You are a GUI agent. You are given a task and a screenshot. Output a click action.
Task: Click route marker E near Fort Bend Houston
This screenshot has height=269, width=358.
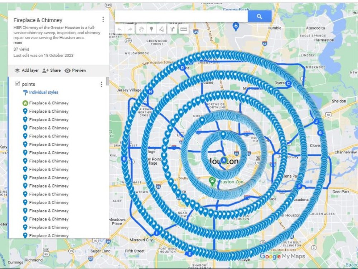click(x=189, y=254)
